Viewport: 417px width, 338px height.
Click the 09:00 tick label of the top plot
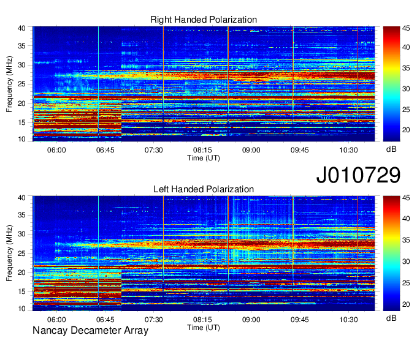point(251,150)
